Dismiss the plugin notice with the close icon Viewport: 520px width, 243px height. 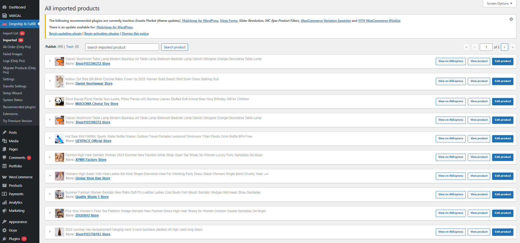pos(511,19)
